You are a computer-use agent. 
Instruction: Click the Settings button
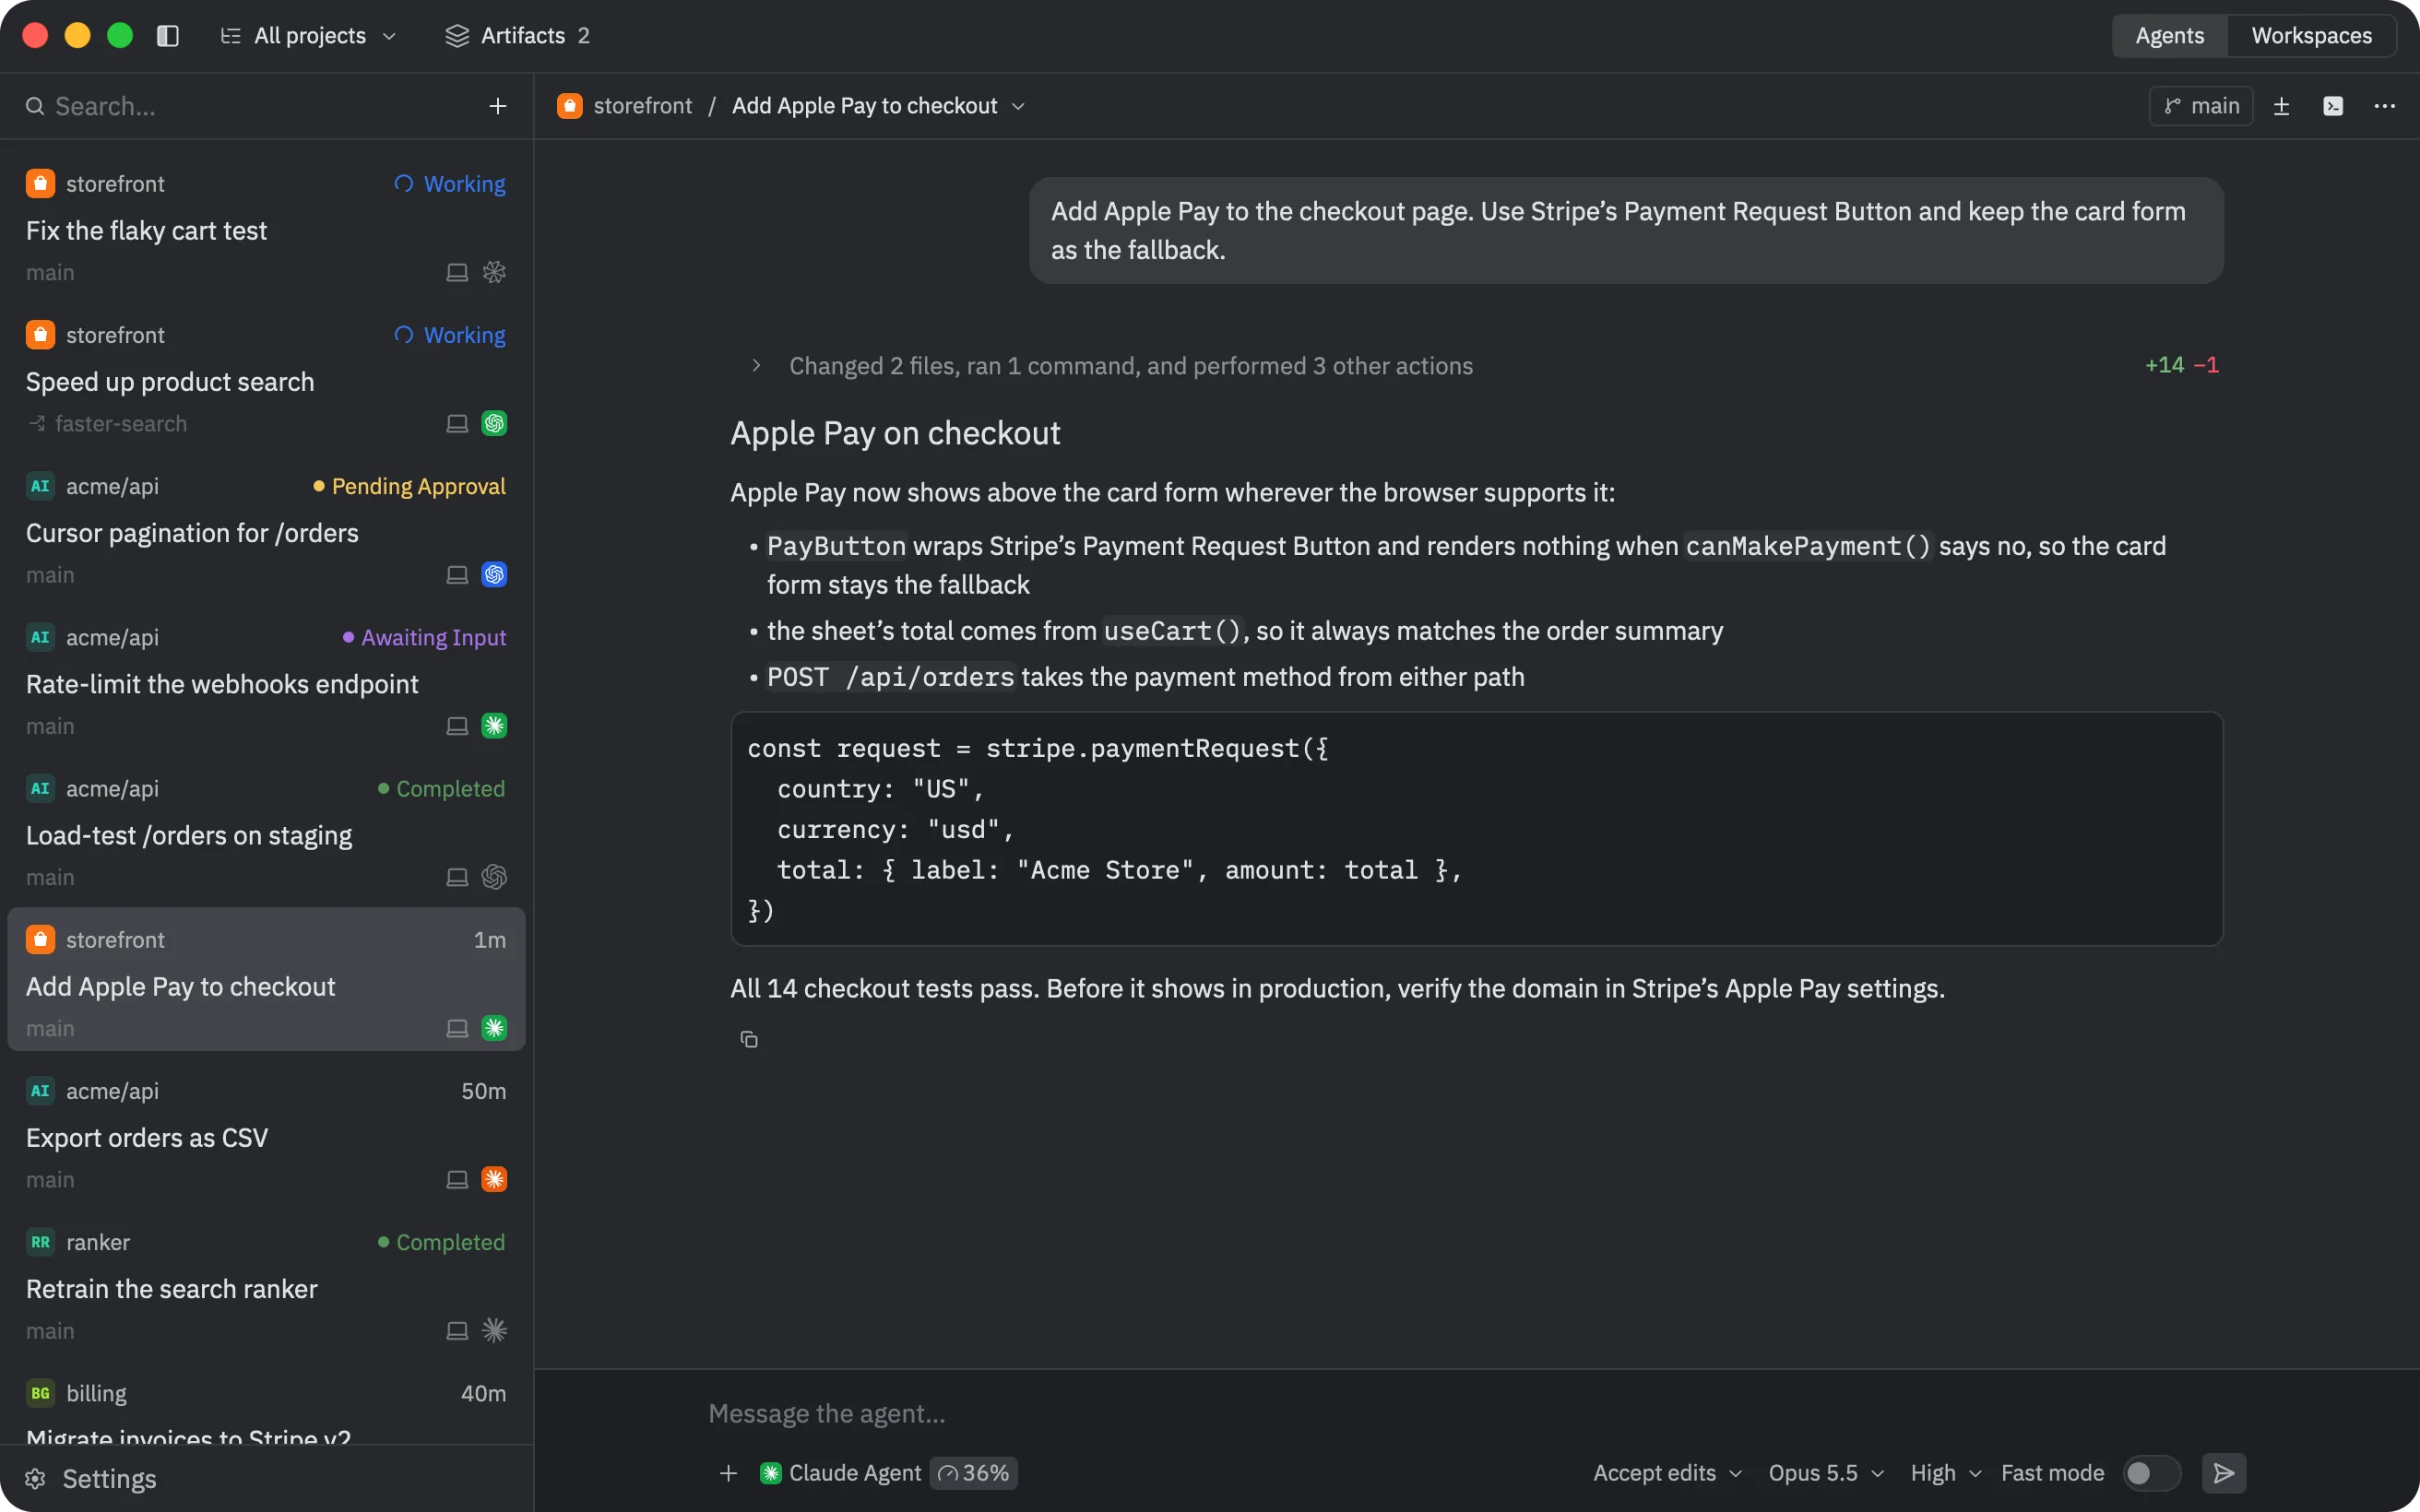point(92,1479)
